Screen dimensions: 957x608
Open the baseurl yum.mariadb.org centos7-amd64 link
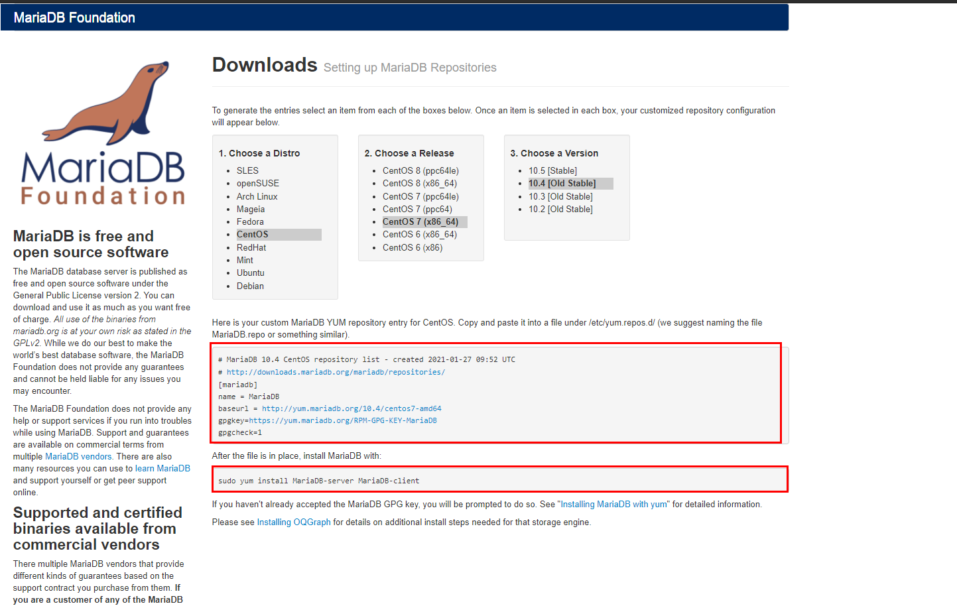pyautogui.click(x=351, y=408)
